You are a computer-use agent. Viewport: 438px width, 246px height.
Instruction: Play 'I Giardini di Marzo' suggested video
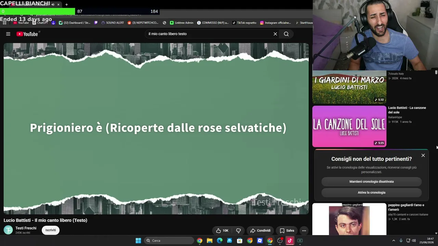[349, 87]
